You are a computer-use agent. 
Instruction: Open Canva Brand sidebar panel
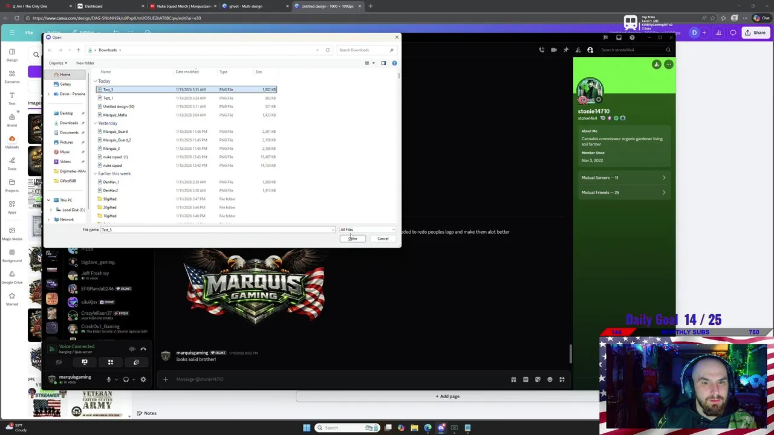pos(11,120)
